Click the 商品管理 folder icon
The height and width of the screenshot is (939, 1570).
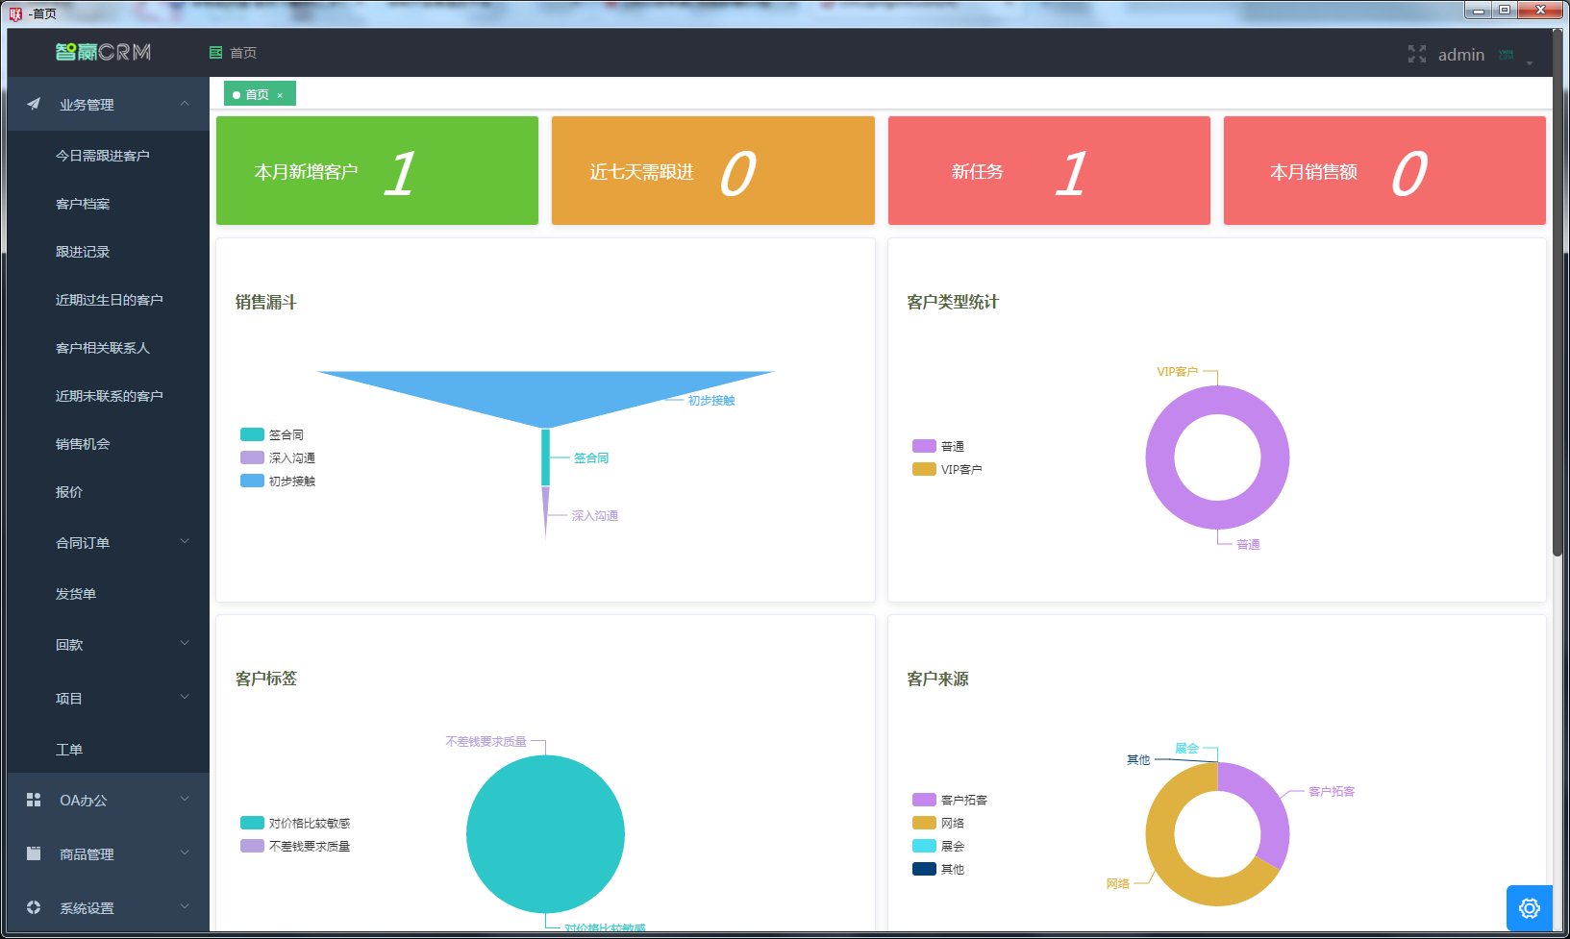[34, 853]
